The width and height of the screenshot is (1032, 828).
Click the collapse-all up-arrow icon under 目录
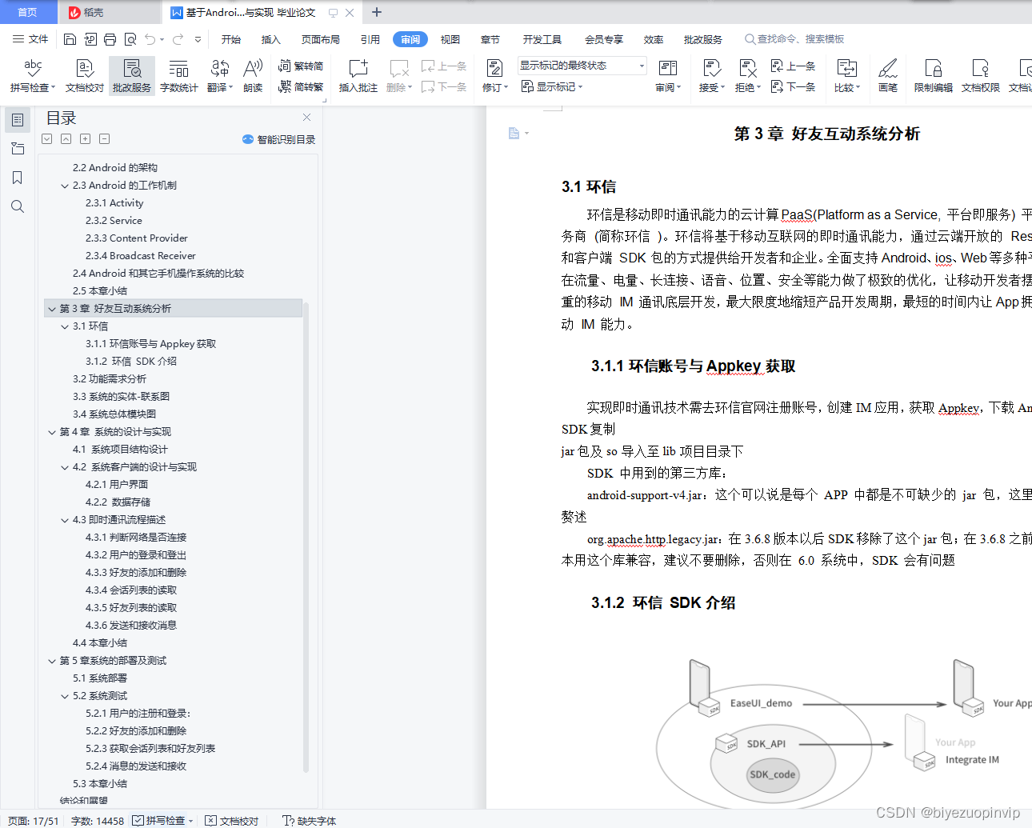coord(66,138)
